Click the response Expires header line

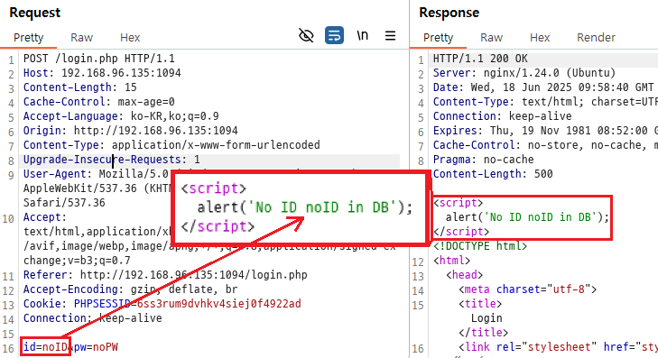(545, 131)
